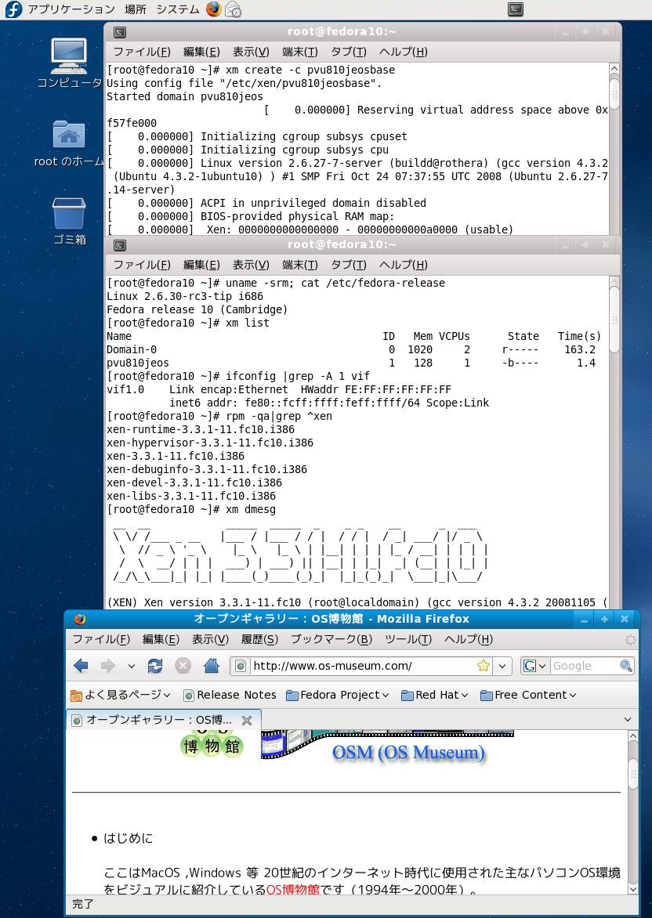The width and height of the screenshot is (652, 918).
Task: Open Firefox ブックマーク menu
Action: (331, 638)
